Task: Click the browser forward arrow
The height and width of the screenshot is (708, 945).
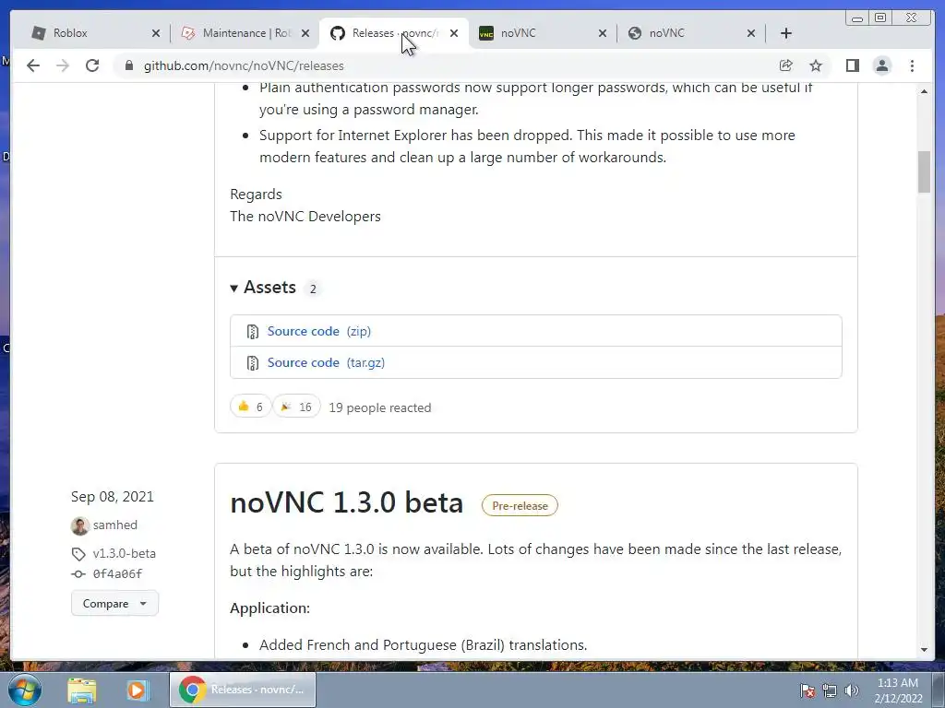Action: coord(63,65)
